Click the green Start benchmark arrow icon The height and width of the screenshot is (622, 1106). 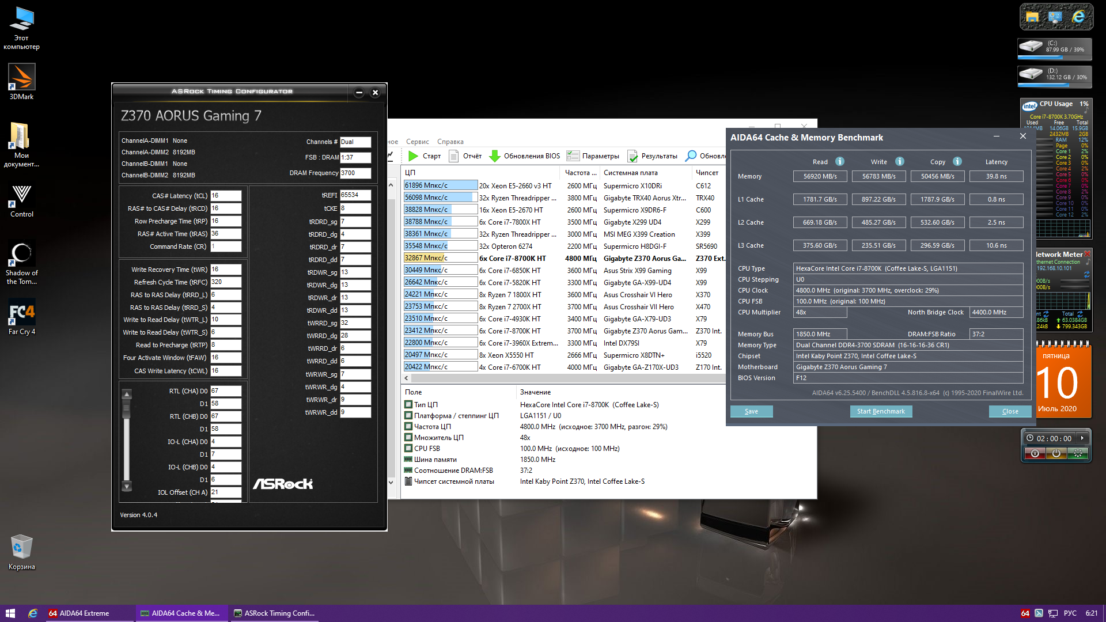click(413, 156)
